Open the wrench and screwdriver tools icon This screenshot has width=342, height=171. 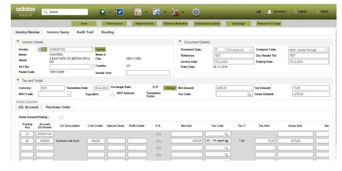175,12
